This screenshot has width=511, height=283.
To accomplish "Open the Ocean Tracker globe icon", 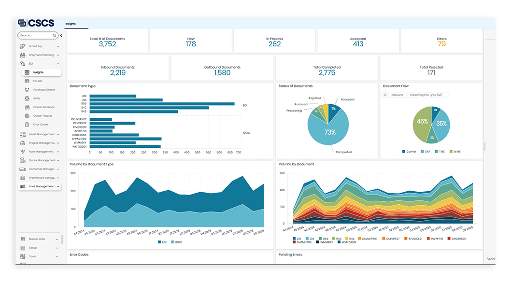I will click(27, 116).
